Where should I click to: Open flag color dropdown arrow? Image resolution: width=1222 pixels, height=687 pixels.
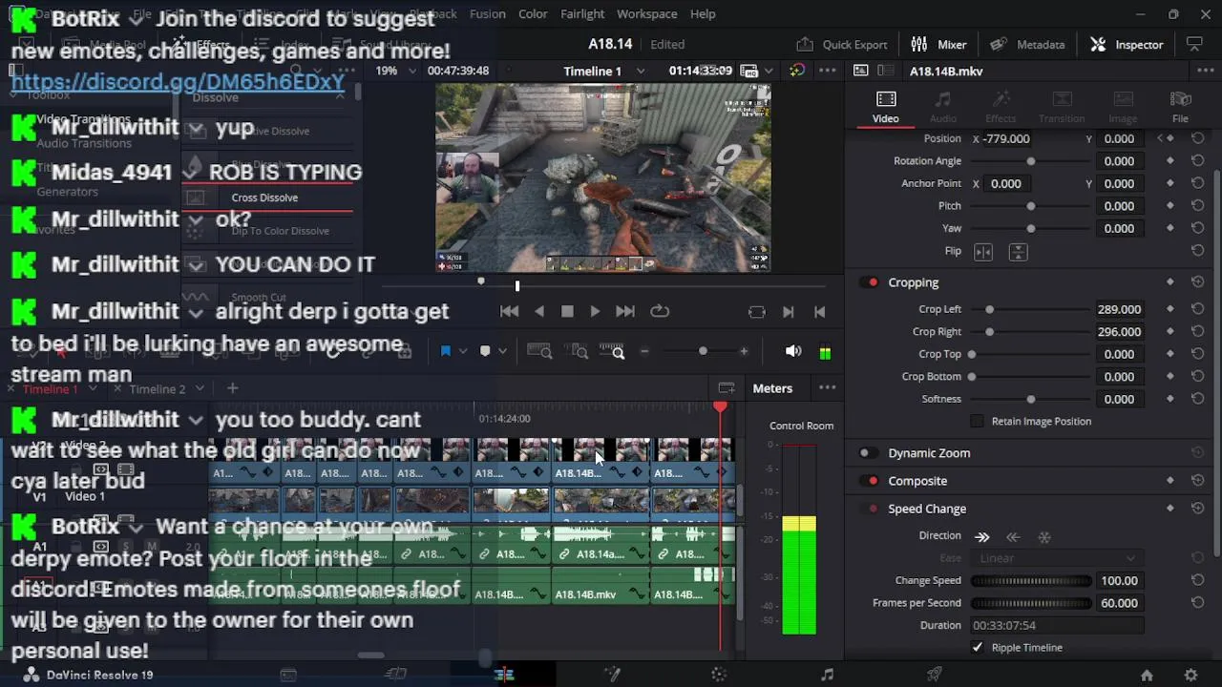coord(463,351)
